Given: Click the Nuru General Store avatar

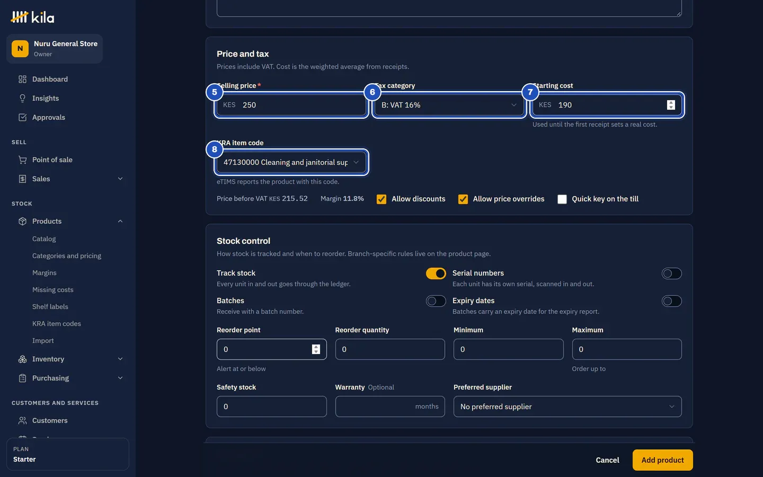Looking at the screenshot, I should [x=20, y=48].
